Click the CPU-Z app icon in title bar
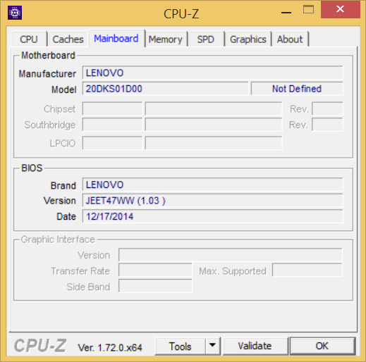This screenshot has height=362, width=366. coord(15,13)
